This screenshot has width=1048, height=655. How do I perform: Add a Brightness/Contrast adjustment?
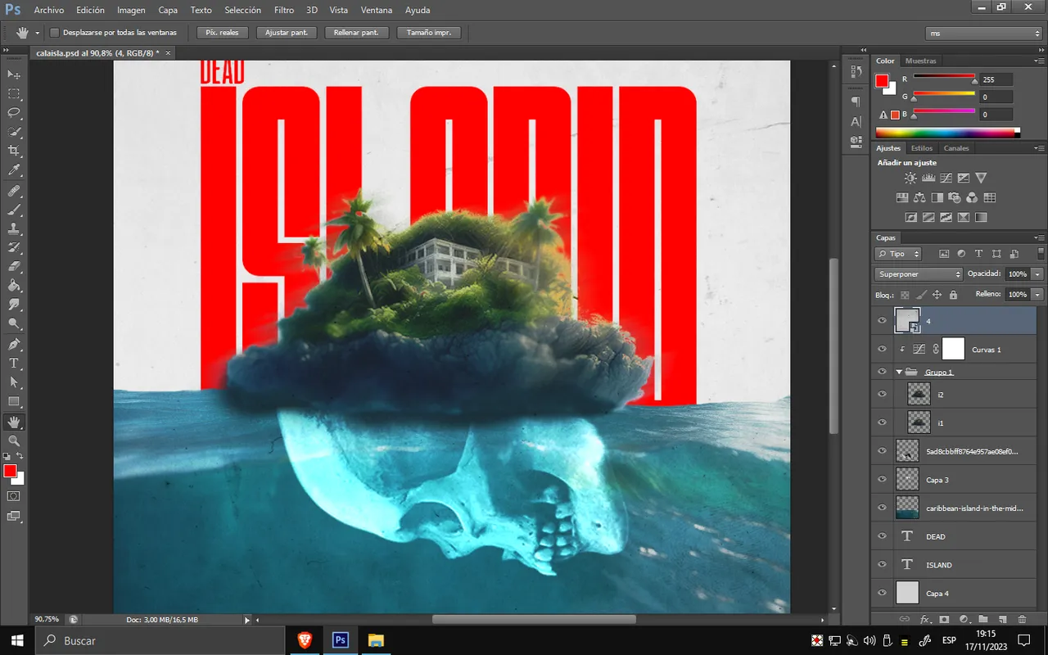pyautogui.click(x=910, y=178)
